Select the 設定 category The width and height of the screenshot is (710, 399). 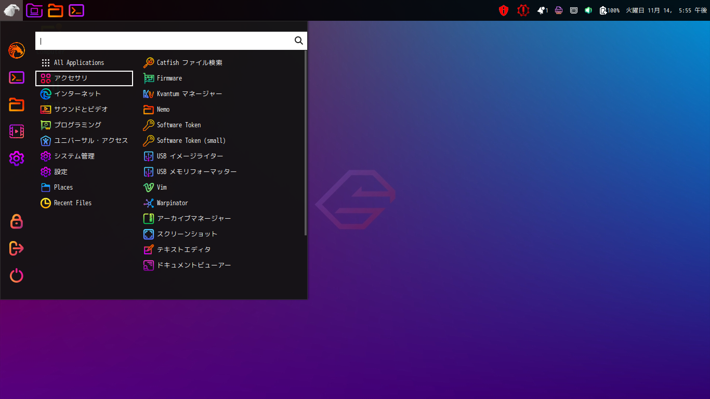pyautogui.click(x=84, y=171)
